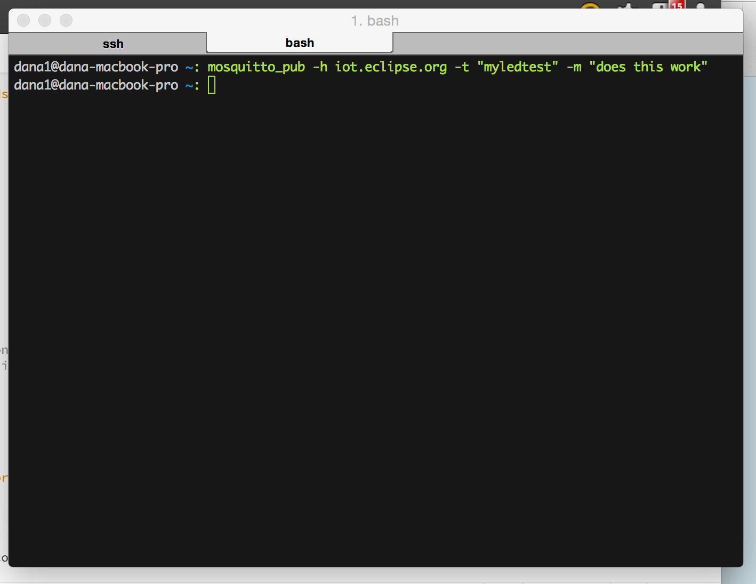Click the yellow minimize button of the terminal window
This screenshot has width=756, height=584.
pyautogui.click(x=44, y=20)
